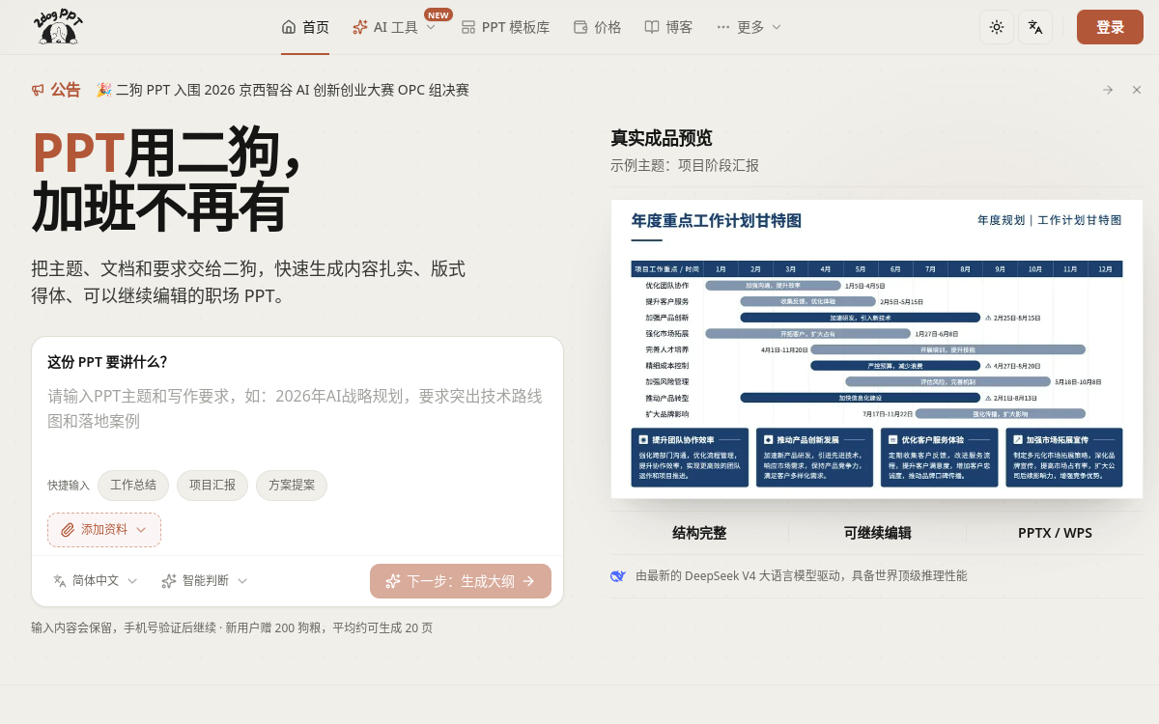Click the 登录 login button

pos(1110,27)
